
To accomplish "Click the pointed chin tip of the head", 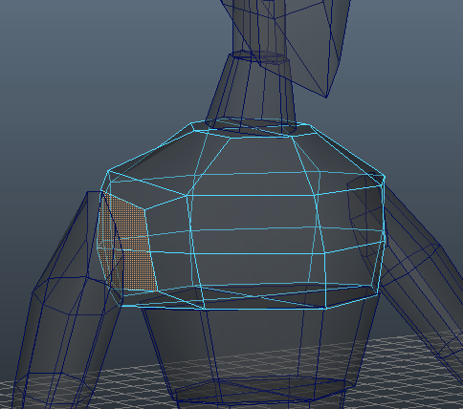I will point(326,97).
